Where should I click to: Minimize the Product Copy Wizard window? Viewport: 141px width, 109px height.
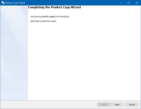pos(121,3)
